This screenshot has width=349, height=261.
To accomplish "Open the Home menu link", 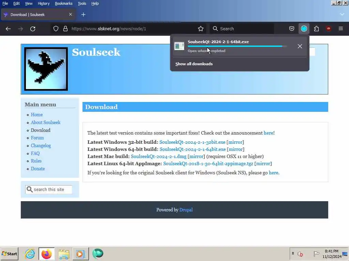I will 37,115.
